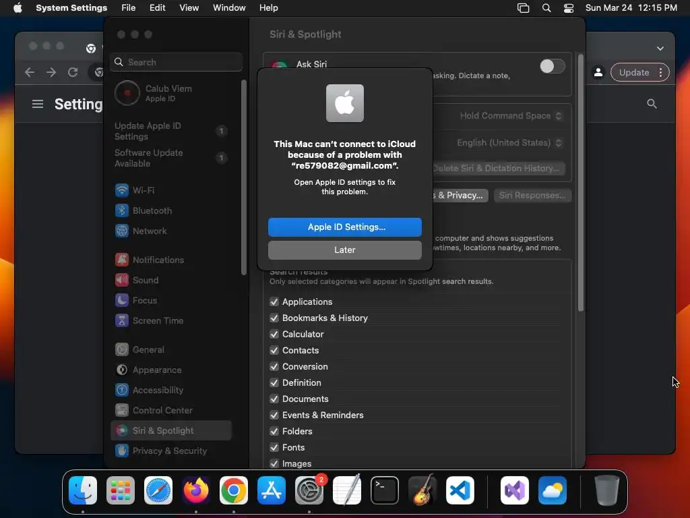This screenshot has height=518, width=690.
Task: Uncheck the Conversion checkbox
Action: [x=274, y=366]
